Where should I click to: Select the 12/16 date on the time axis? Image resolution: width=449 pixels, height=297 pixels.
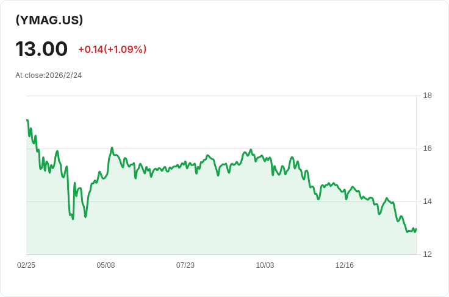(345, 265)
